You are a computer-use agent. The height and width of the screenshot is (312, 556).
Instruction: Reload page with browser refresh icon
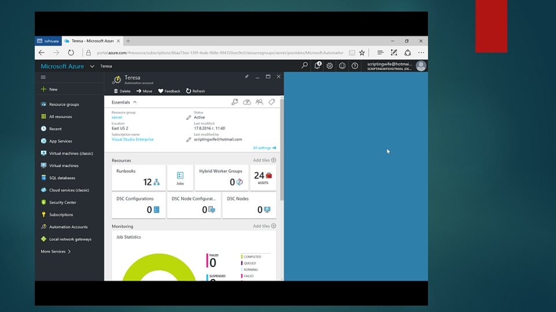pyautogui.click(x=71, y=53)
